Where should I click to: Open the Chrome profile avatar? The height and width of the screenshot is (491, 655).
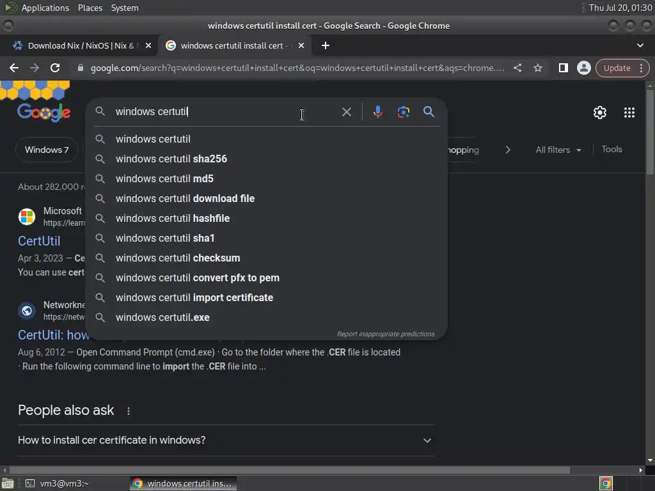pyautogui.click(x=583, y=68)
